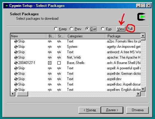Click the cycle icon next to 20040127-1
This screenshot has height=119, width=155.
click(16, 63)
